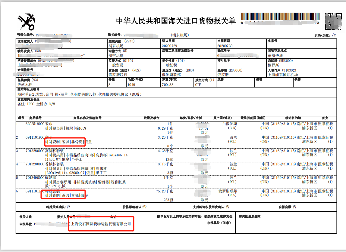Click transaction mode value CIF

coord(198,85)
